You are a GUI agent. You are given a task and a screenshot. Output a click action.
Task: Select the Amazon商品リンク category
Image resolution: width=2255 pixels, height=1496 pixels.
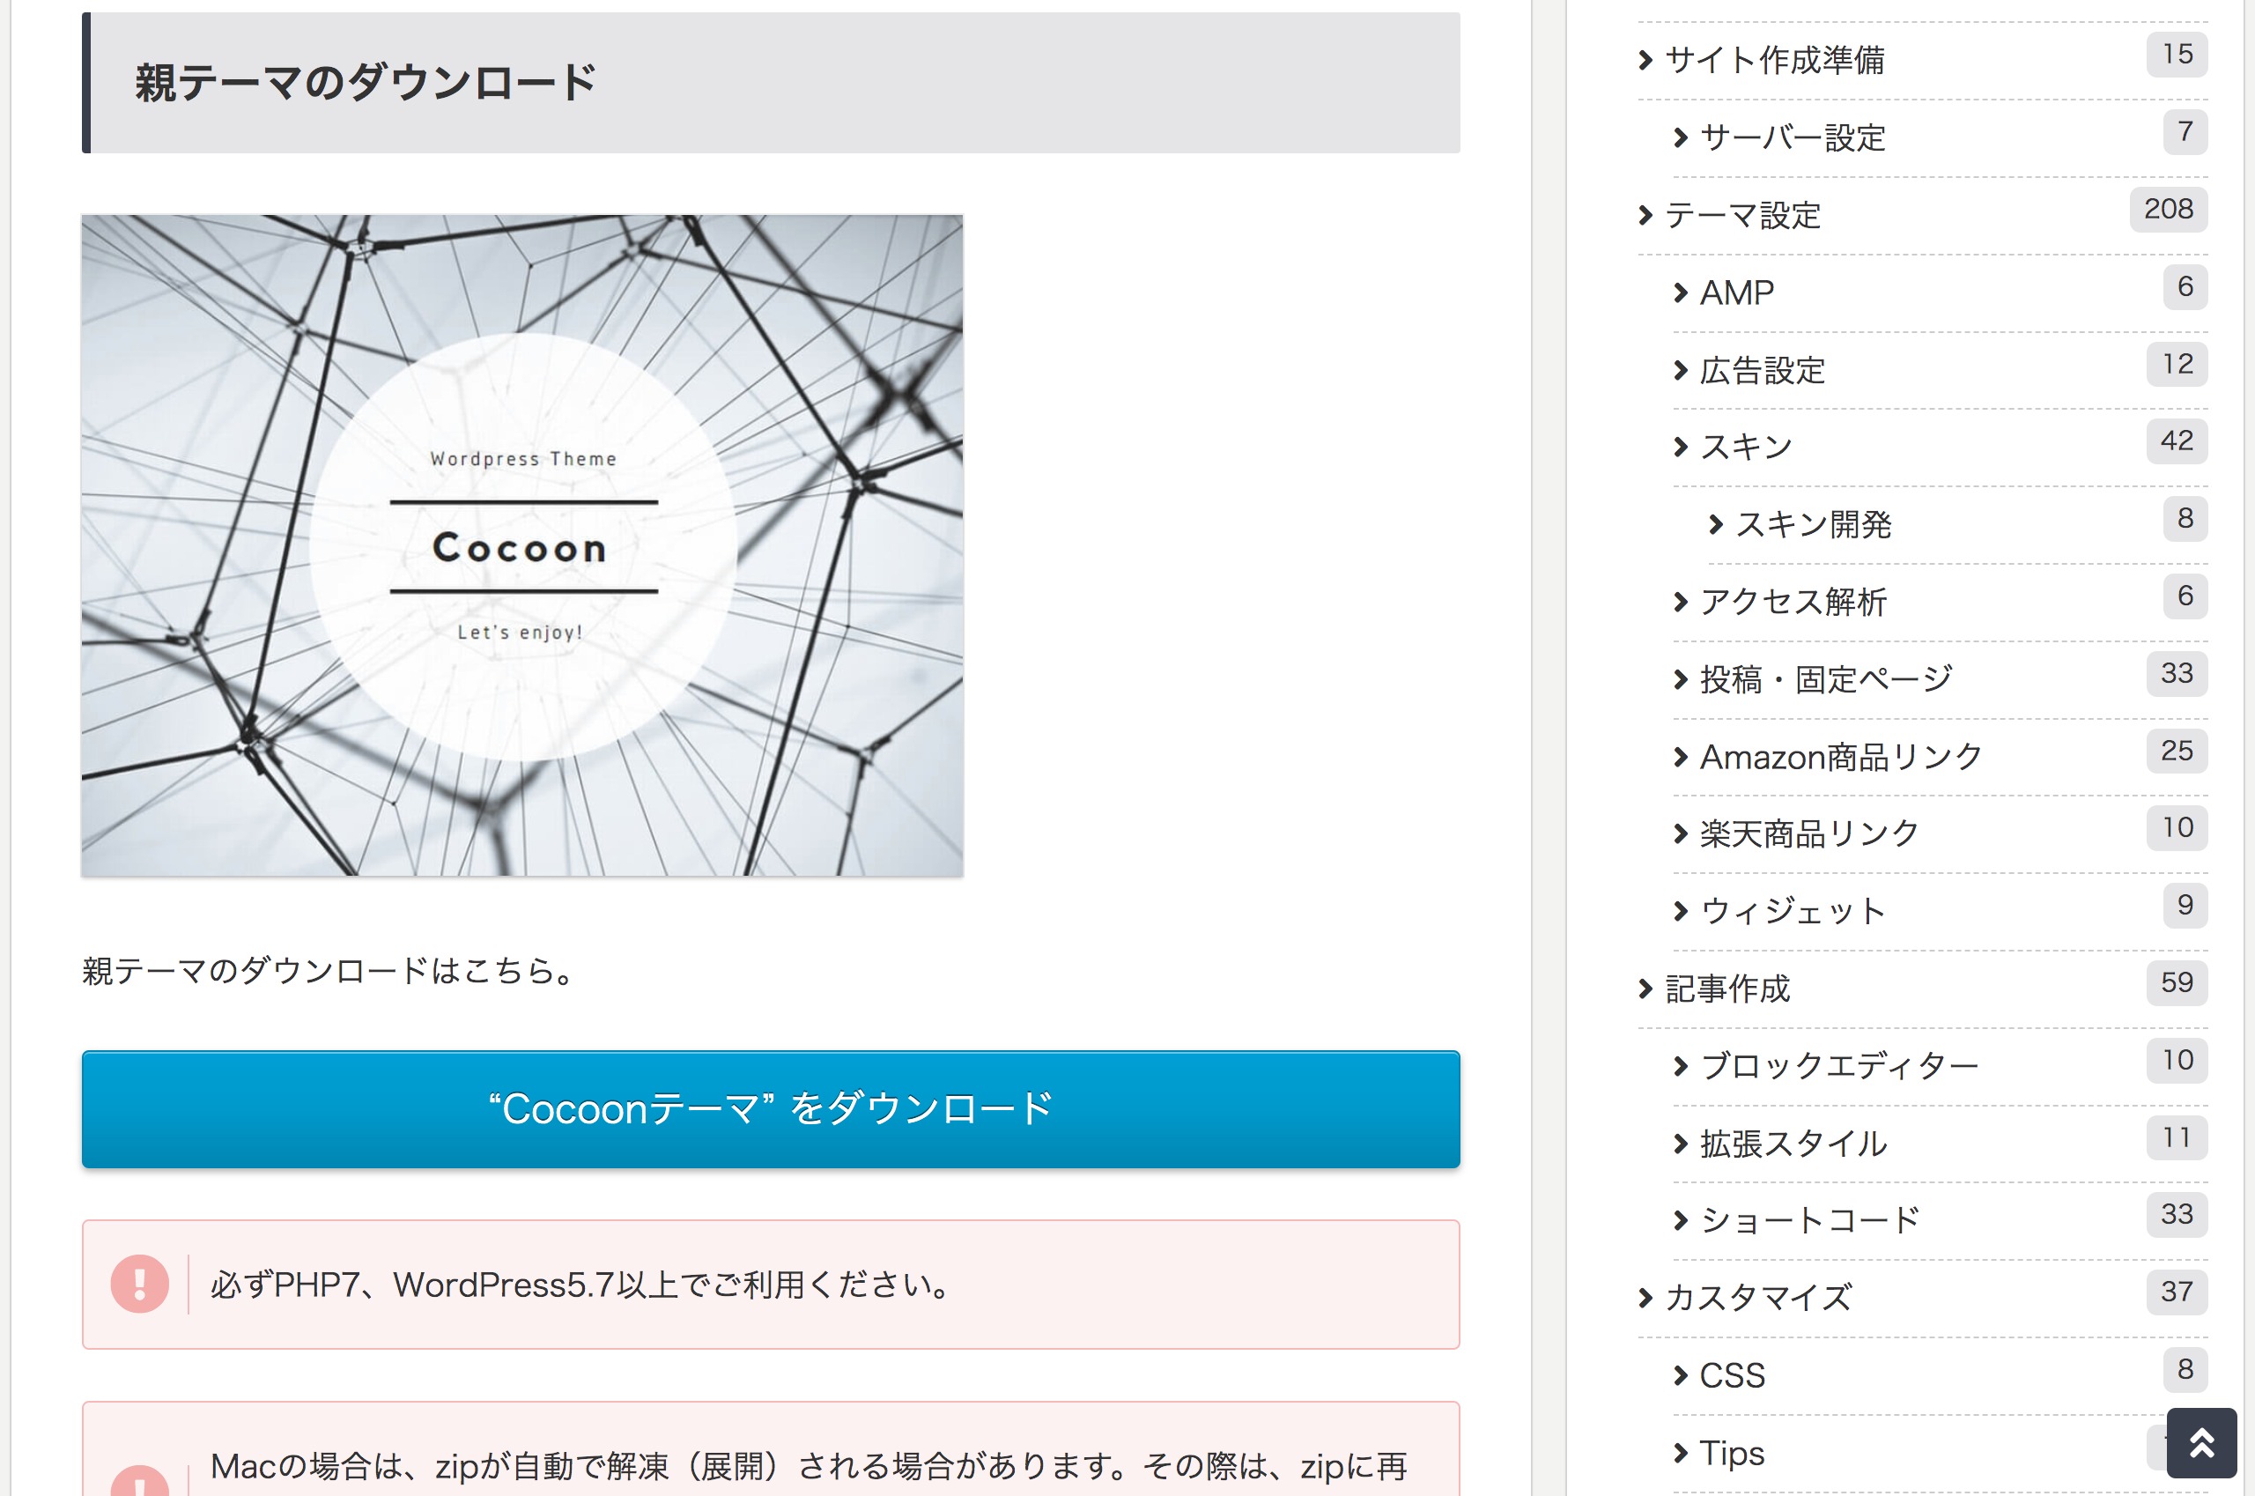pyautogui.click(x=1840, y=757)
